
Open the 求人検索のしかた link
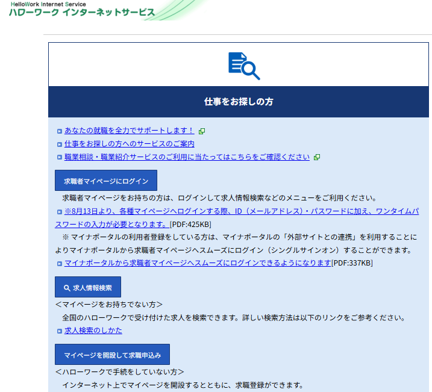click(93, 331)
